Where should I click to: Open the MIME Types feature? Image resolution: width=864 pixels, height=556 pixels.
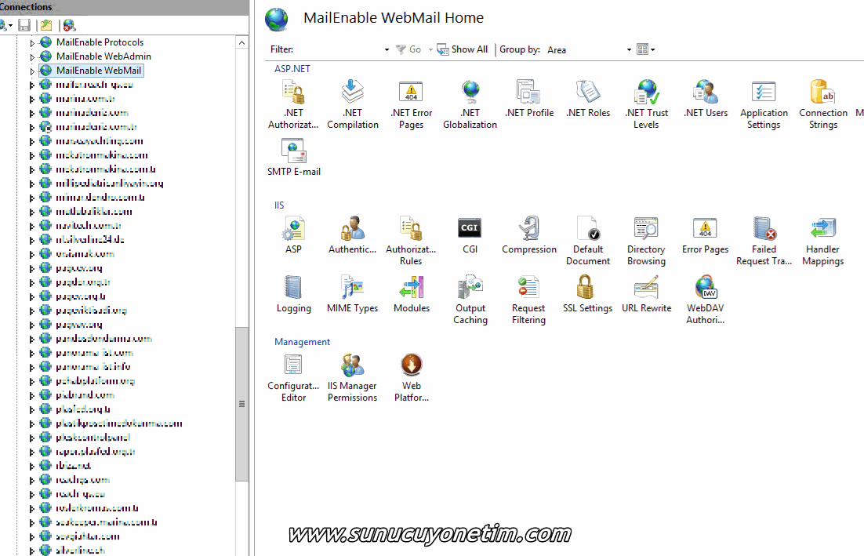[353, 294]
